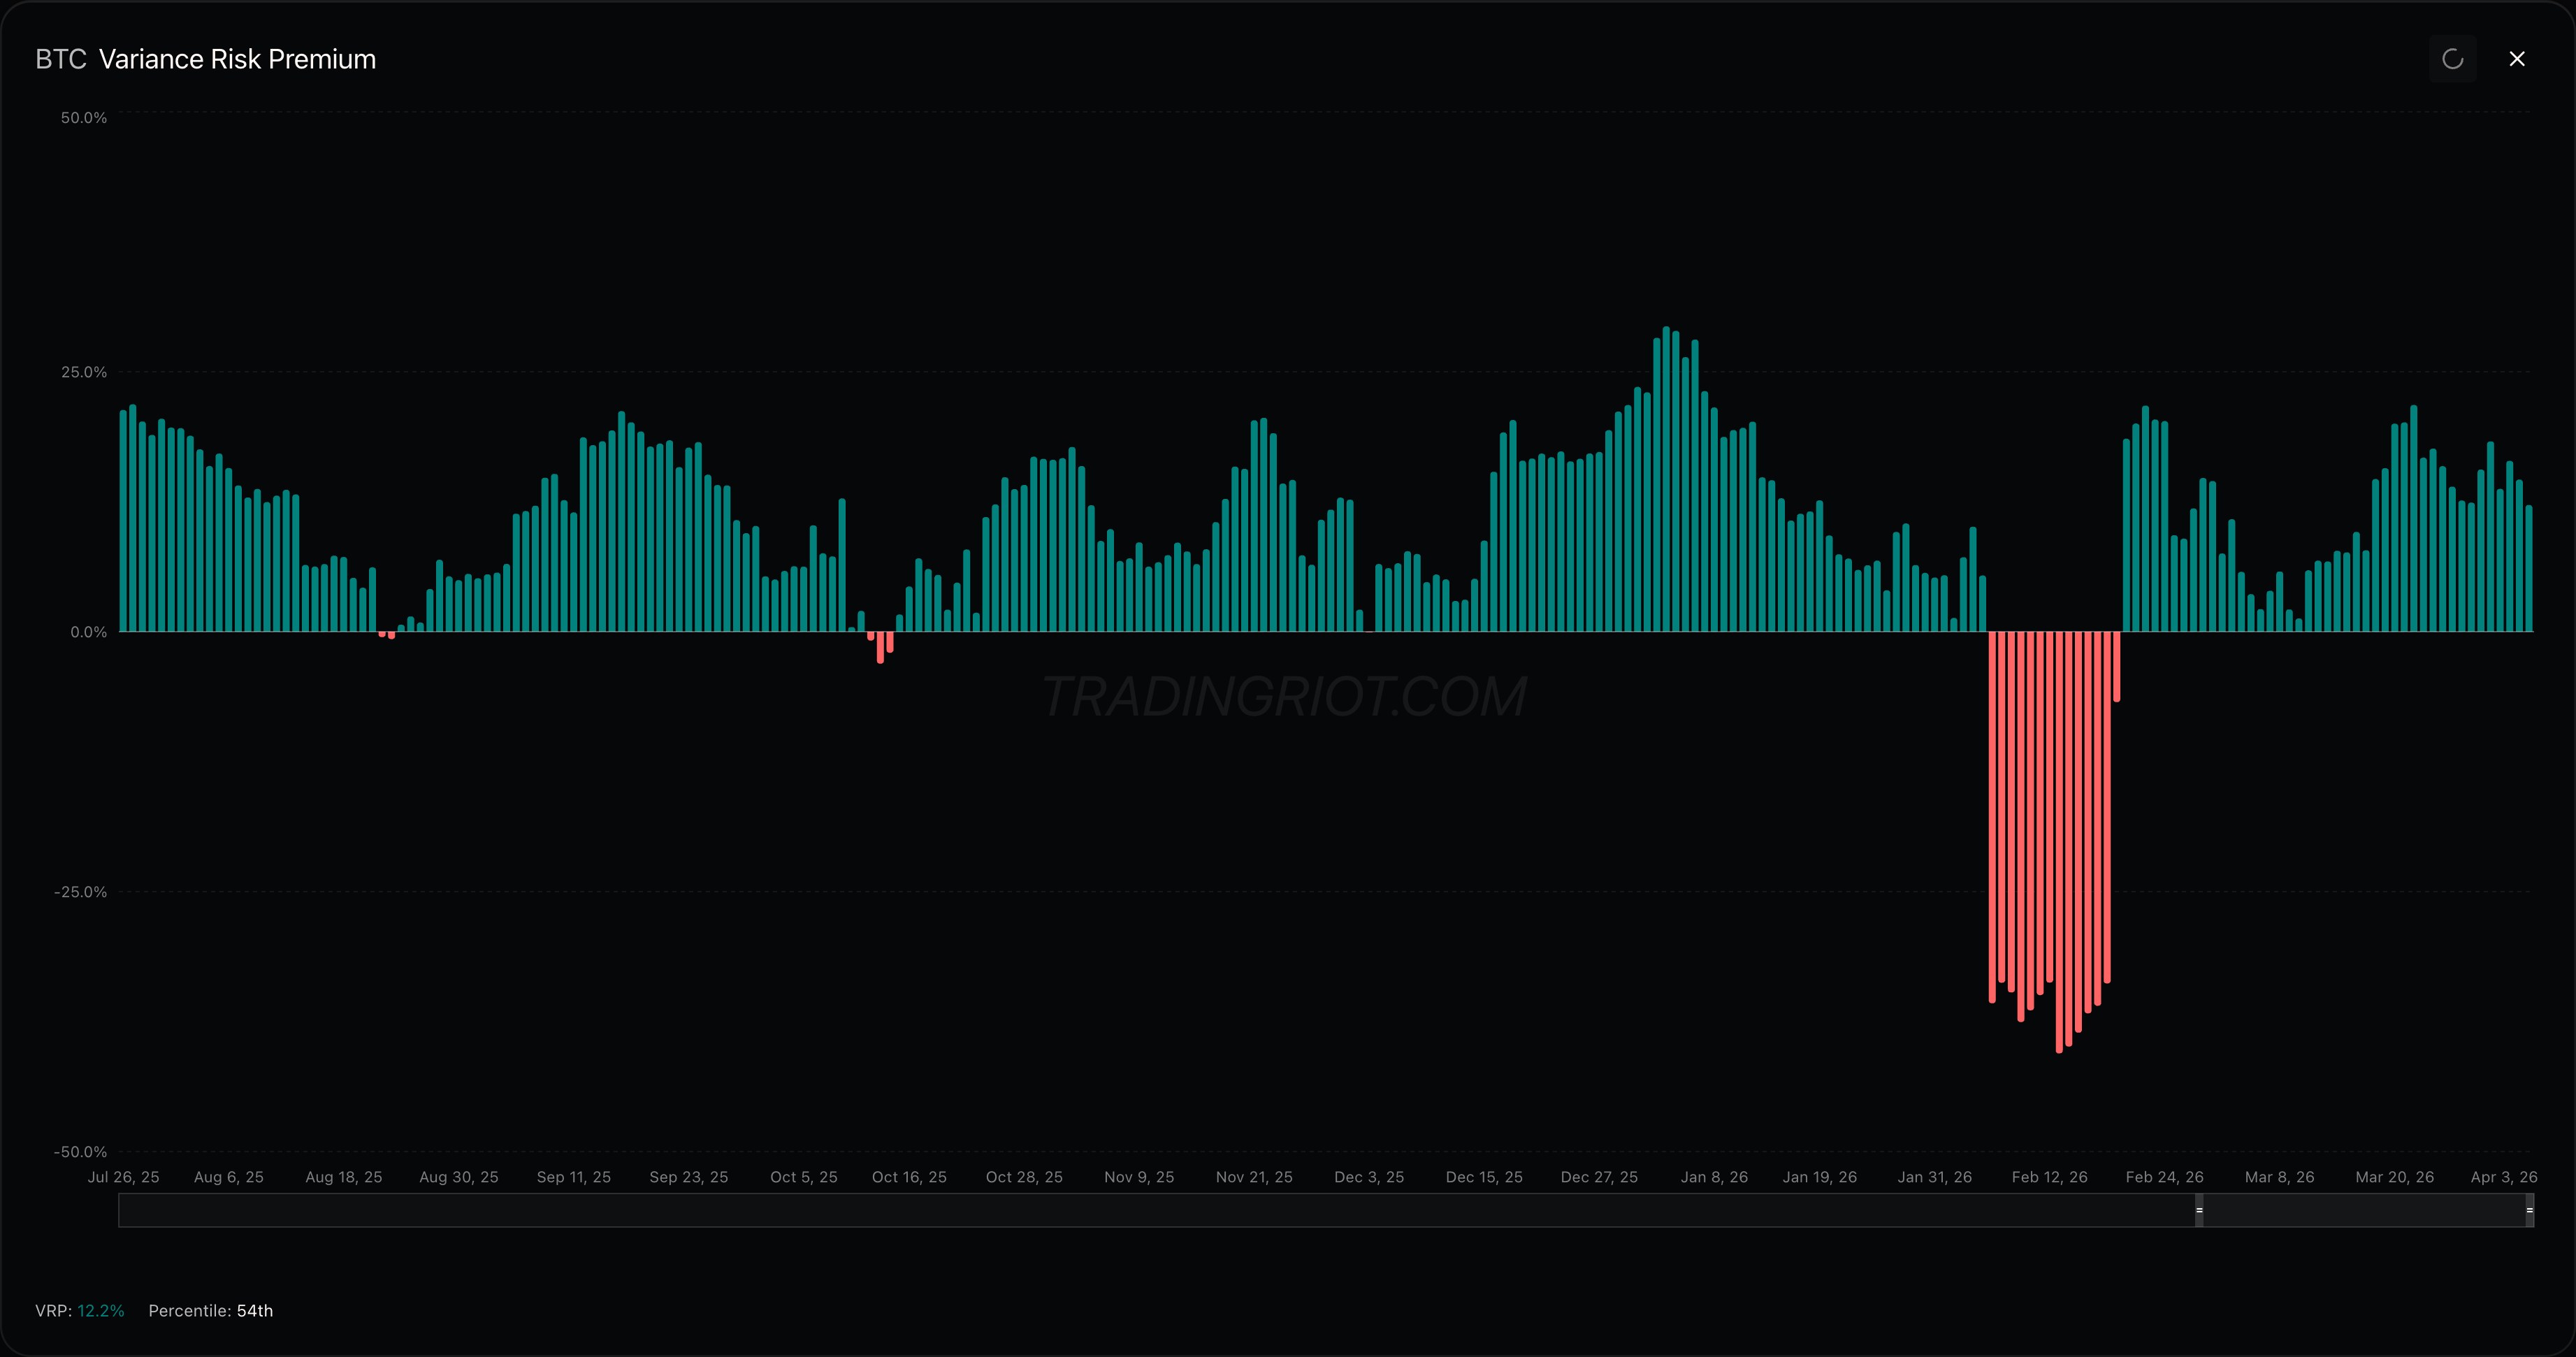Screen dimensions: 2576x1357
Task: Click the Feb 12, 26 date label
Action: (2049, 1177)
